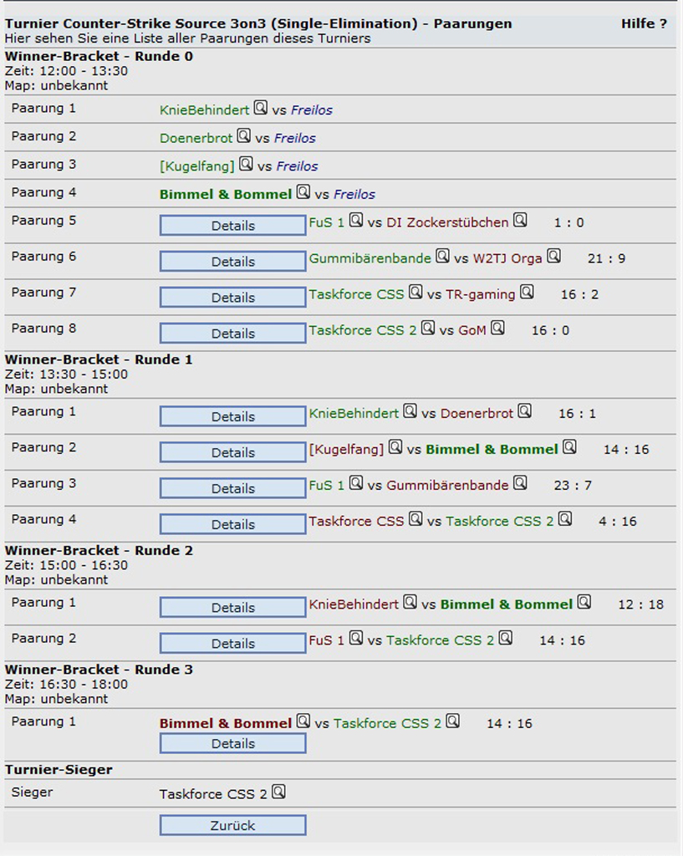Image resolution: width=683 pixels, height=856 pixels.
Task: Open magnifier icon next to Taskforce CSS 2 in Runde 1
Action: (565, 518)
